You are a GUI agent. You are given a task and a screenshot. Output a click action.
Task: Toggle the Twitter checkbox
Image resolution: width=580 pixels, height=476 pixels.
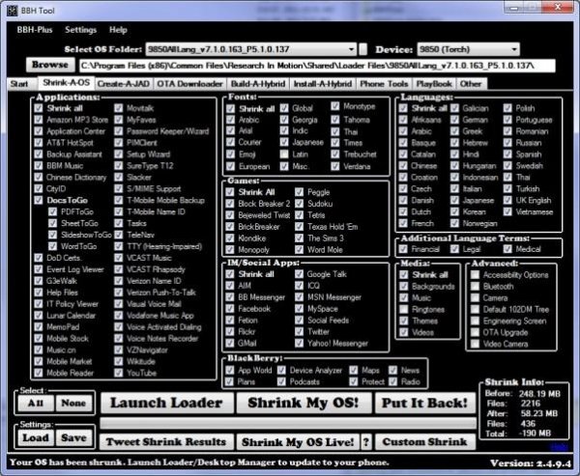point(300,331)
